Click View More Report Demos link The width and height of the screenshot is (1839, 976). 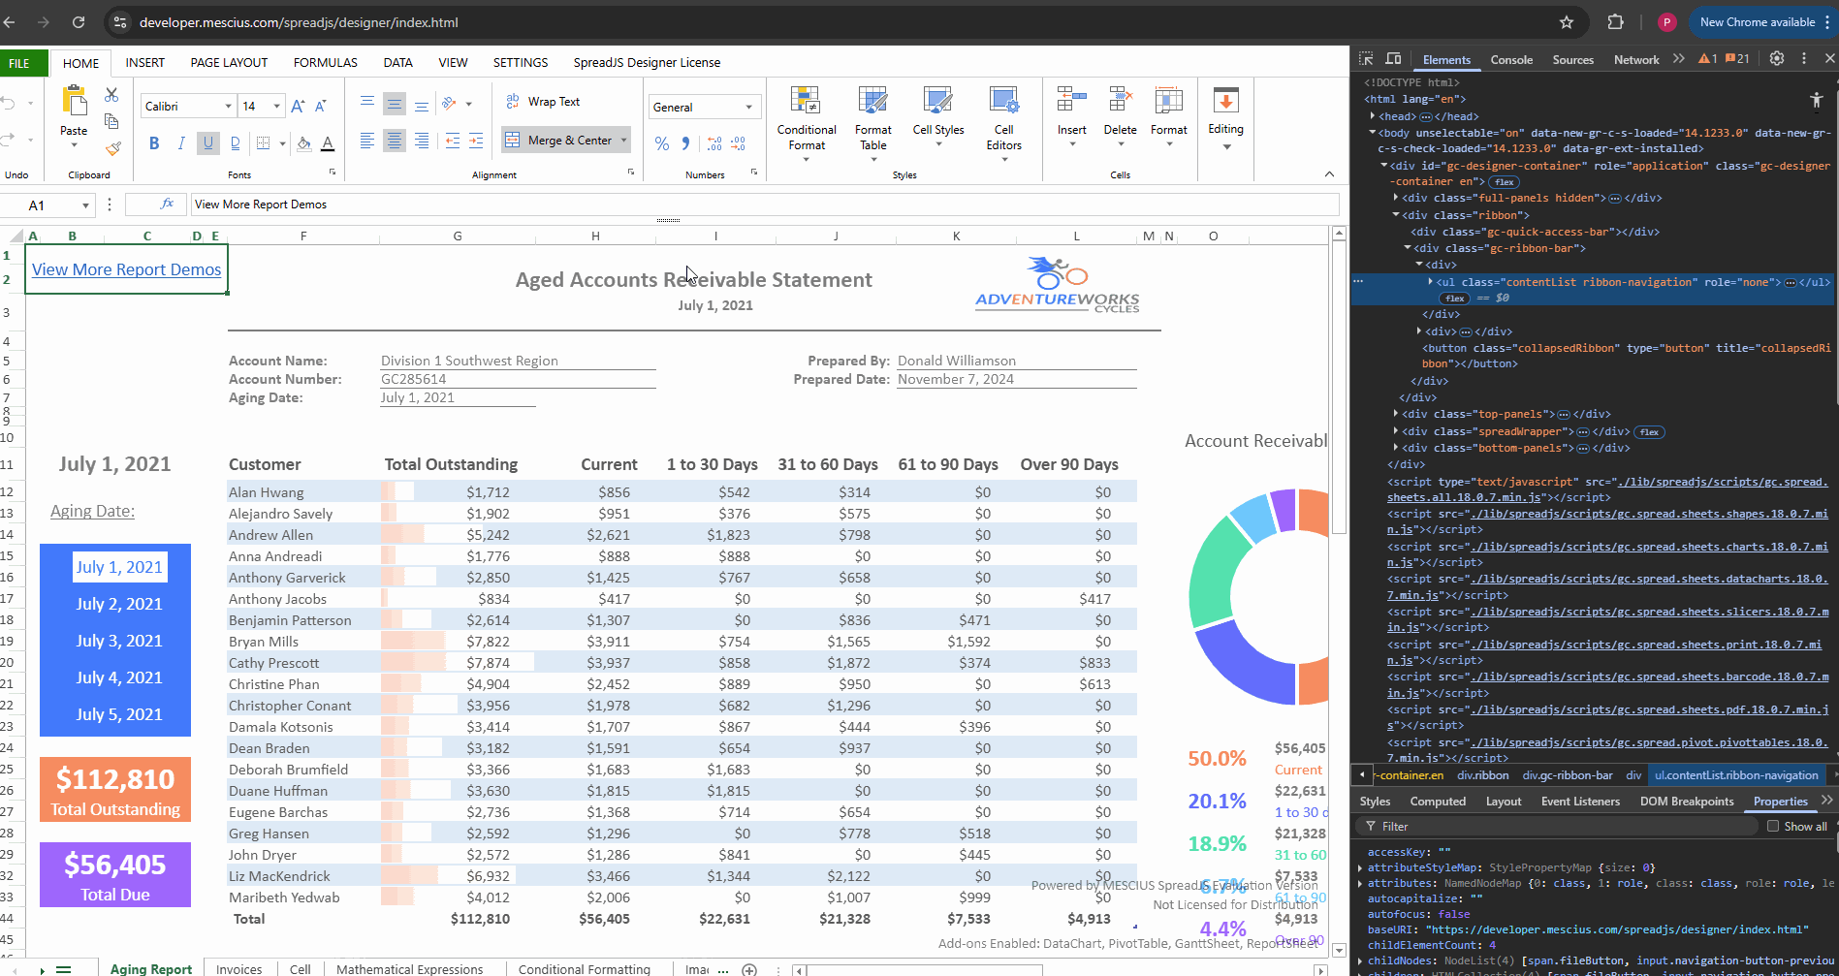pyautogui.click(x=127, y=269)
